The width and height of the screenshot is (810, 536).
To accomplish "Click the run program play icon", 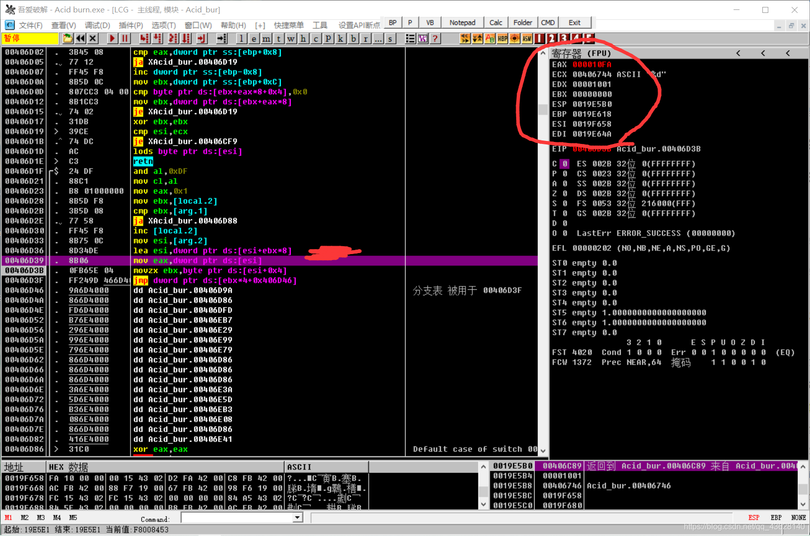I will pos(112,38).
